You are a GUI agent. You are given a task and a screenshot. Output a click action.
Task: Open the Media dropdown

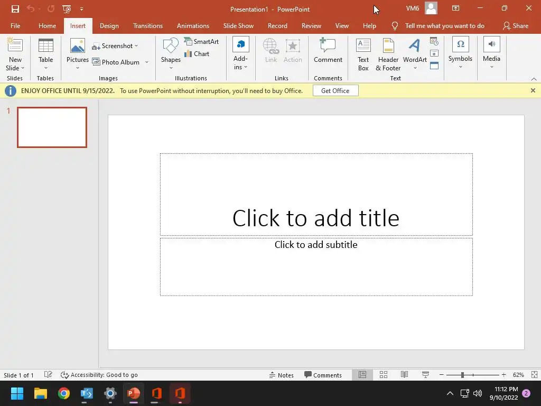click(x=491, y=52)
